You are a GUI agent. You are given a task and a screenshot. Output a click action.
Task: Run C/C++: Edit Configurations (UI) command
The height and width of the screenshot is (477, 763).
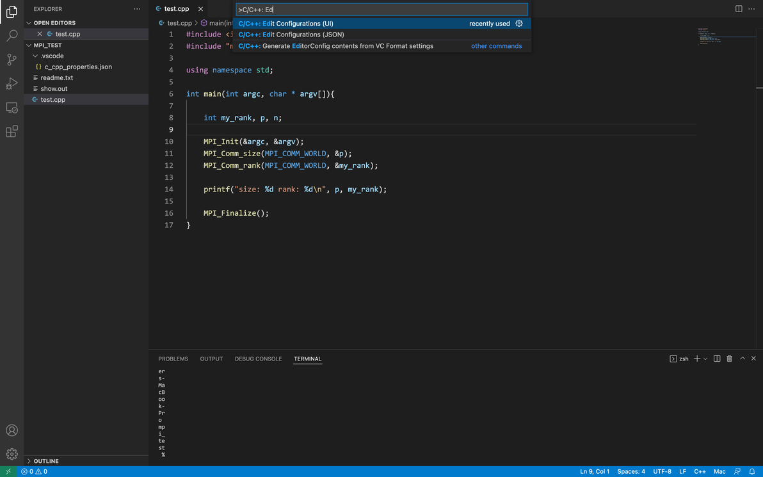pyautogui.click(x=382, y=23)
